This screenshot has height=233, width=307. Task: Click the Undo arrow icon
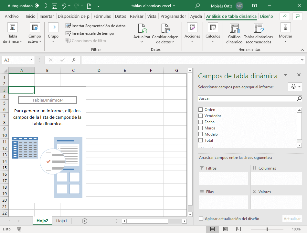tap(64, 6)
